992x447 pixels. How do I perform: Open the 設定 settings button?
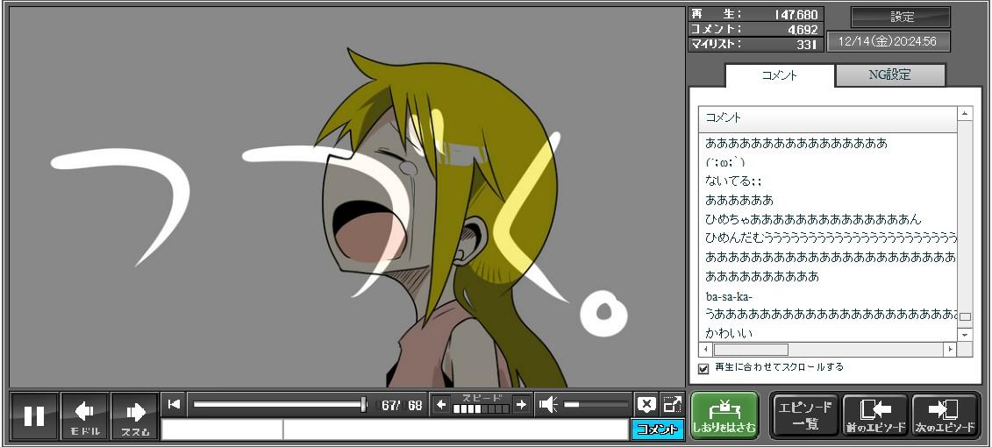(901, 17)
